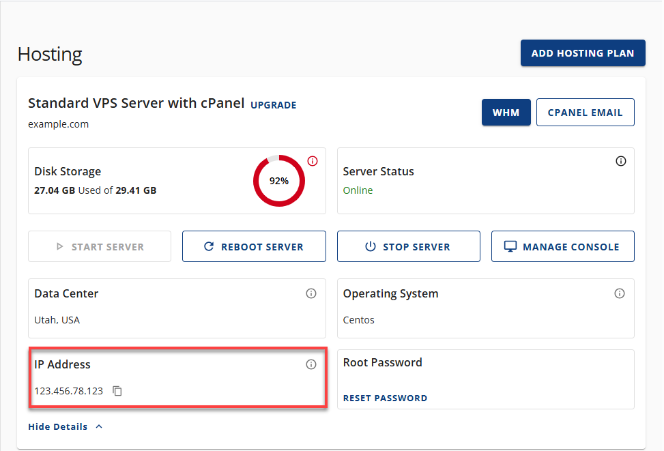664x451 pixels.
Task: Click the IP Address info icon
Action: [x=311, y=364]
